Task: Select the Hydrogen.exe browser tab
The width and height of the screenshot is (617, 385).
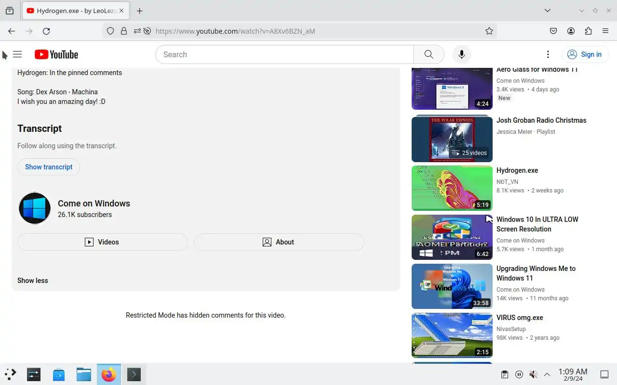Action: coord(75,11)
